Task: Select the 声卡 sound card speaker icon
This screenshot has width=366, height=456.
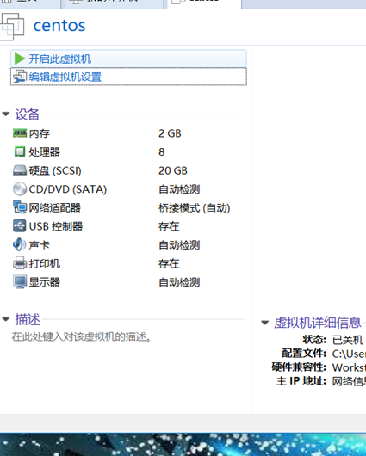Action: coord(20,244)
